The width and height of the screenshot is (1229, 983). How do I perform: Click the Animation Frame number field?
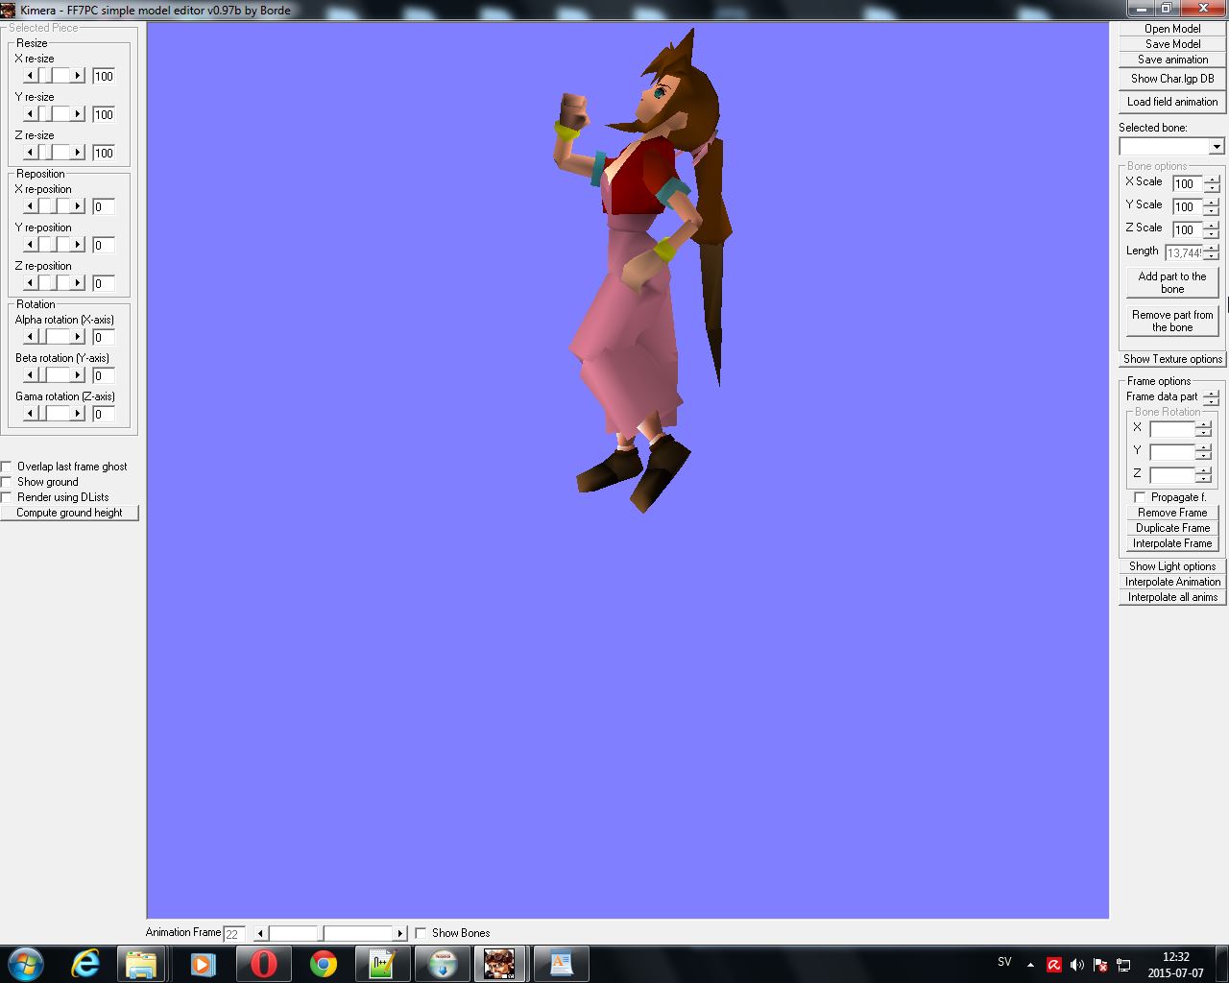point(233,933)
